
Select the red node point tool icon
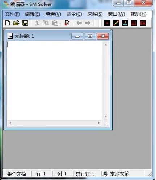(107, 23)
